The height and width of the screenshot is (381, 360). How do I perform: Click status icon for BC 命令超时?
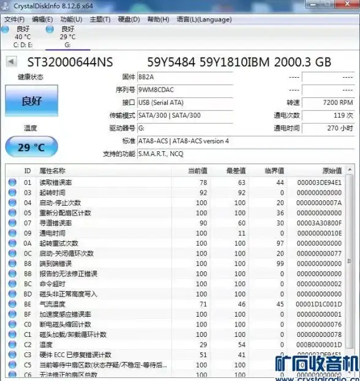click(12, 284)
